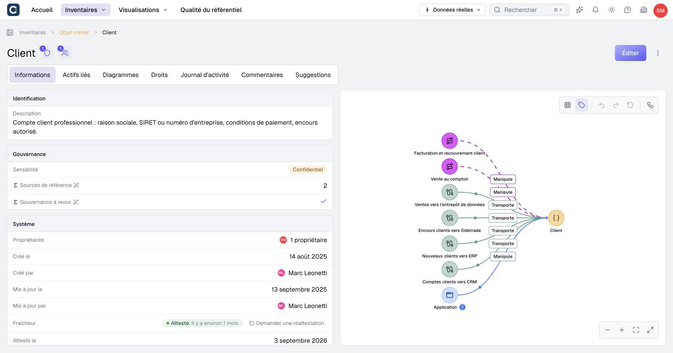Viewport: 673px width, 353px height.
Task: Toggle the light theme sun icon
Action: 612,10
